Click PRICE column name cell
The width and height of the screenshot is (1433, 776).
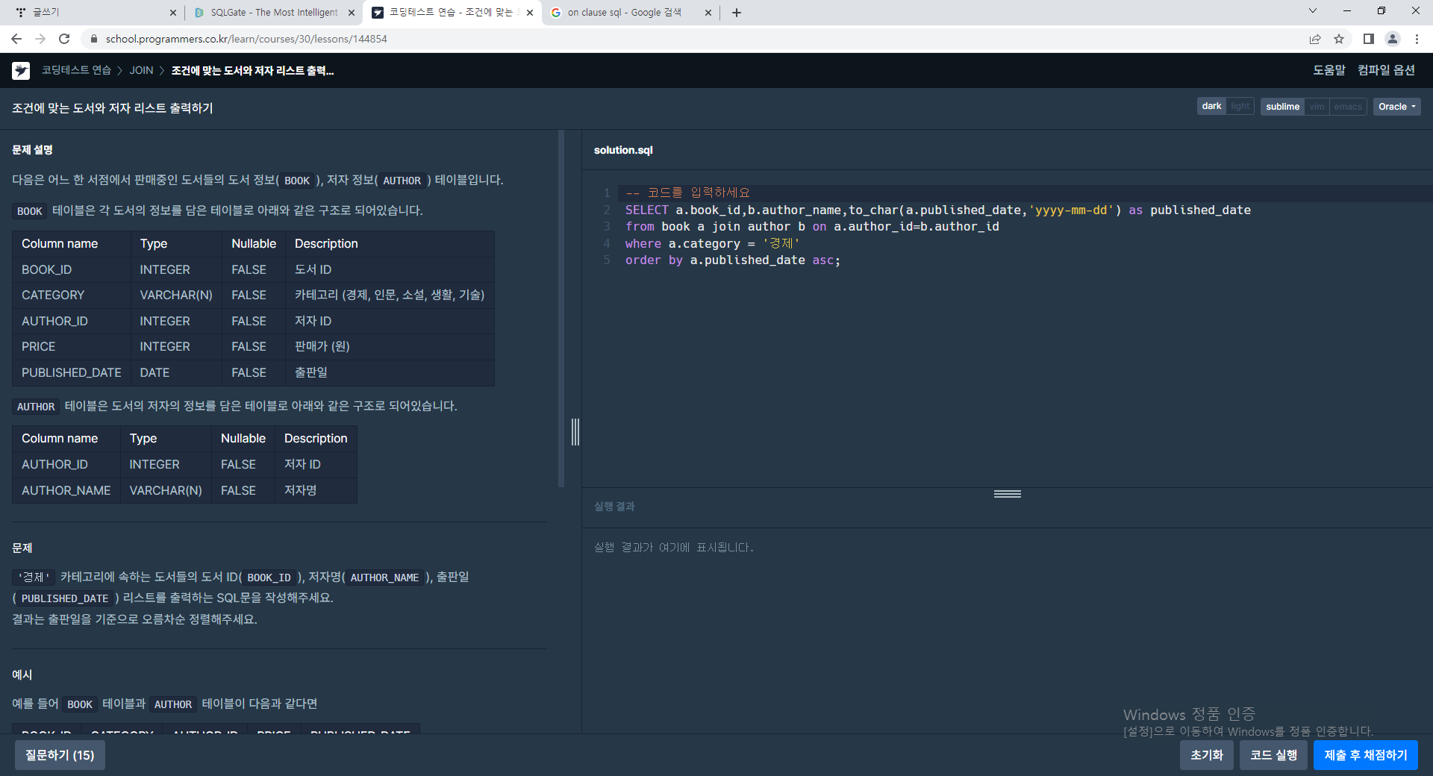pos(72,346)
